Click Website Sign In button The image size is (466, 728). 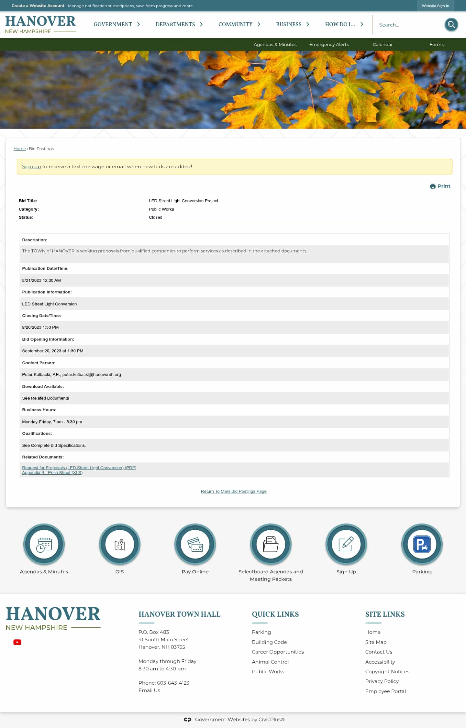click(x=435, y=6)
